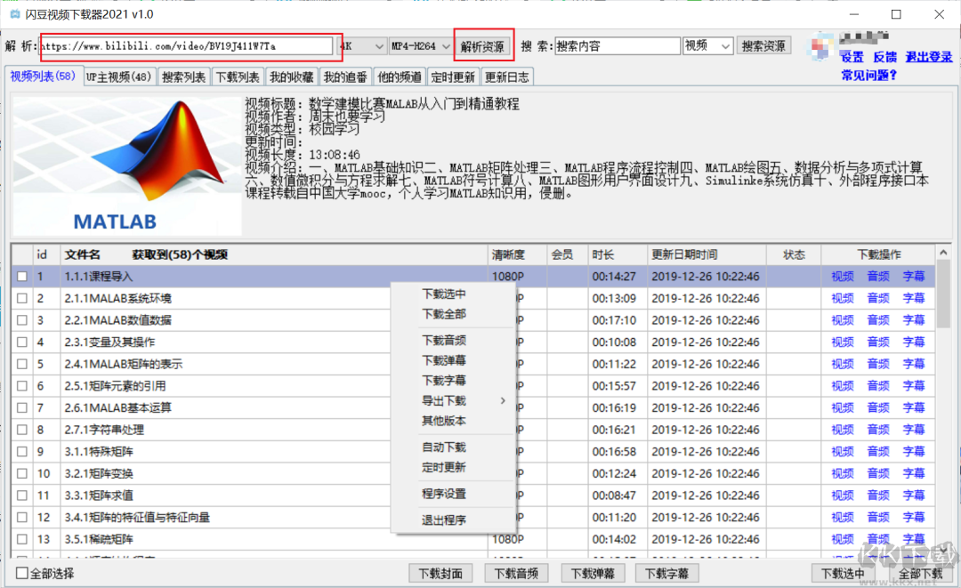Open the 更新日志 tab

(x=507, y=77)
